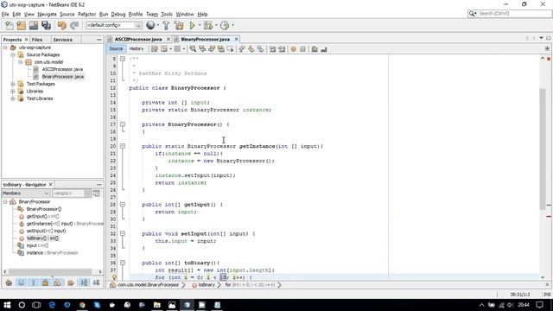The width and height of the screenshot is (553, 311).
Task: Open Windows Start menu
Action: (x=7, y=305)
